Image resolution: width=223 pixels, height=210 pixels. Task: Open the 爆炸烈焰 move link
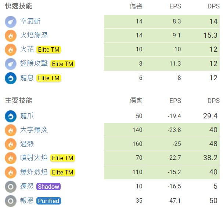pos(34,172)
